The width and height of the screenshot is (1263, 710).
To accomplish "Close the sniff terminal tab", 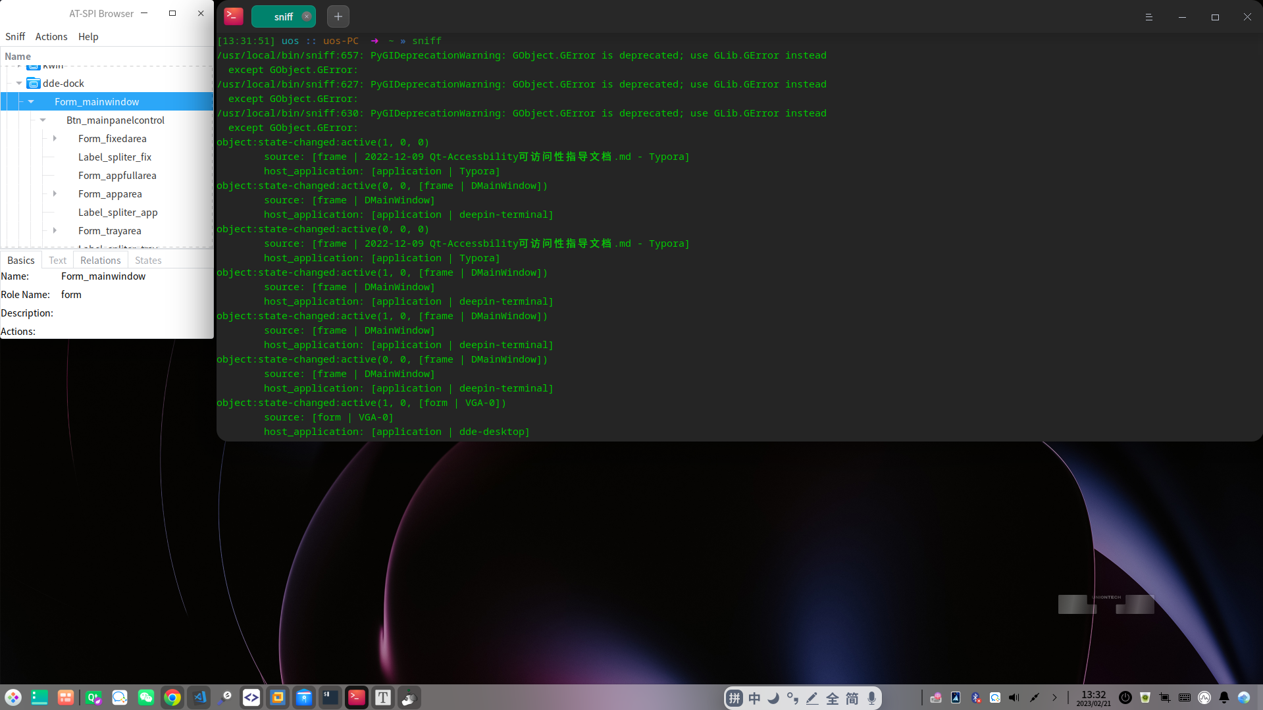I will pos(306,16).
